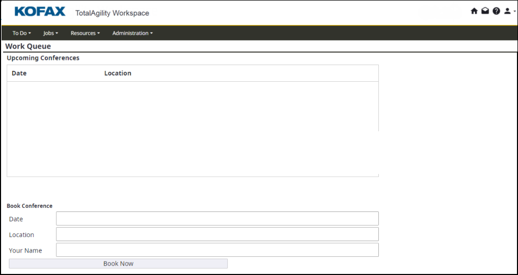Open the messages envelope icon
Viewport: 518px width, 275px height.
[485, 11]
